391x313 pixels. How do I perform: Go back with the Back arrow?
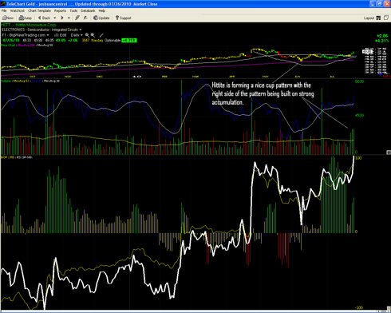pyautogui.click(x=44, y=18)
